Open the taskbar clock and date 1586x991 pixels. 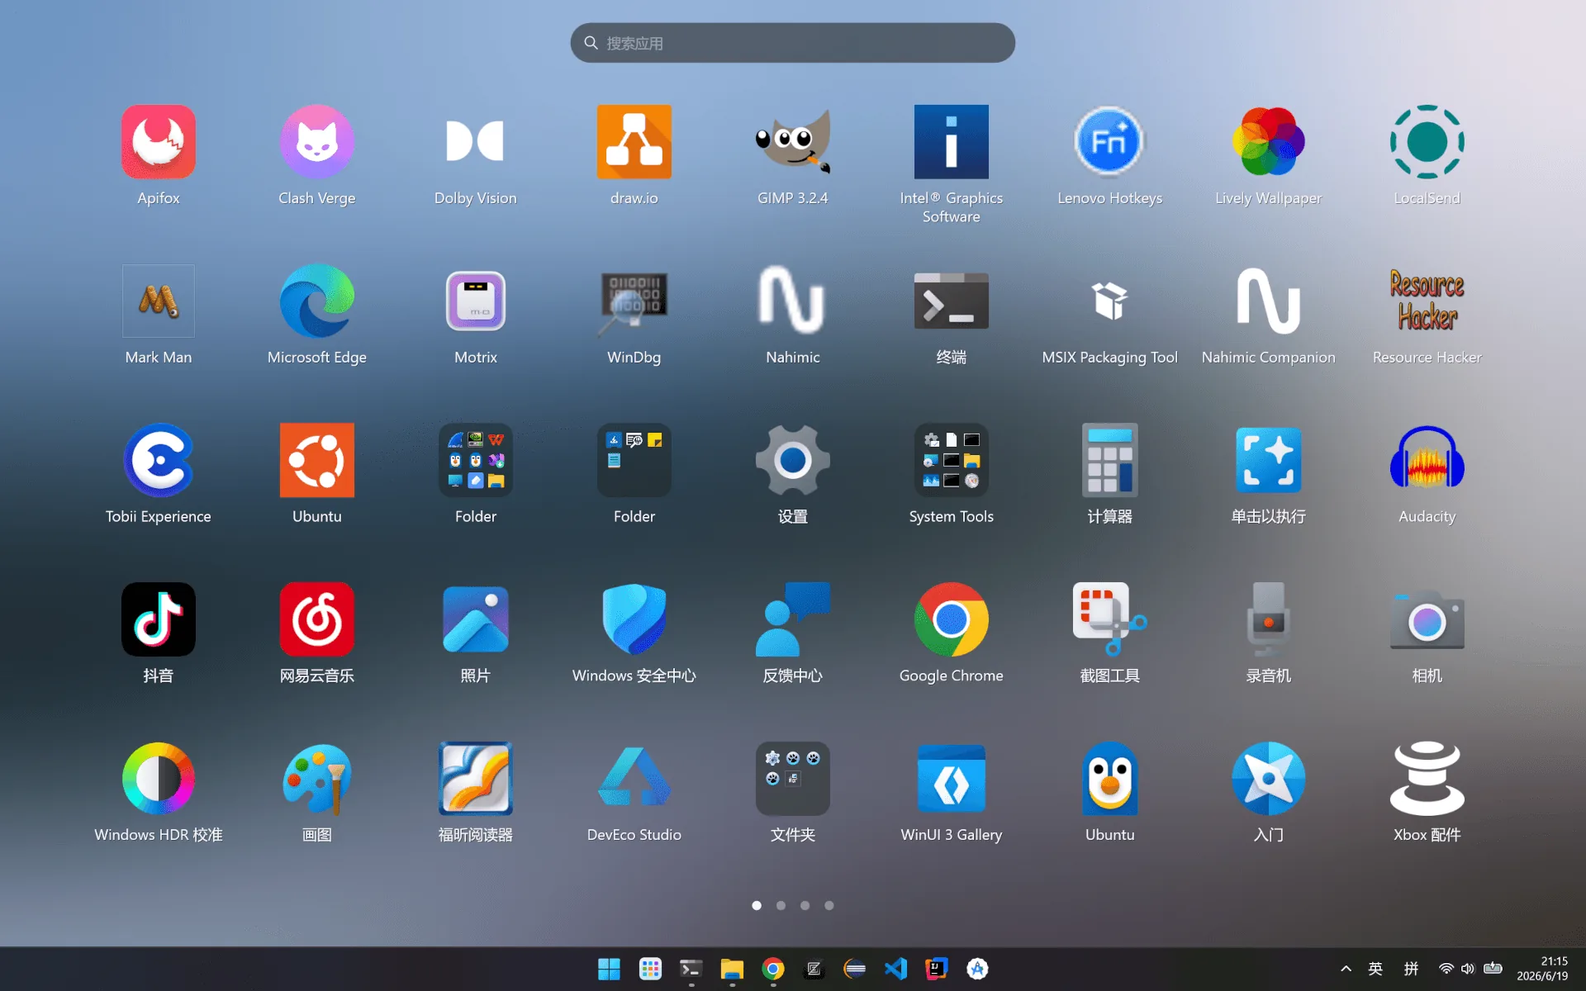pyautogui.click(x=1542, y=969)
